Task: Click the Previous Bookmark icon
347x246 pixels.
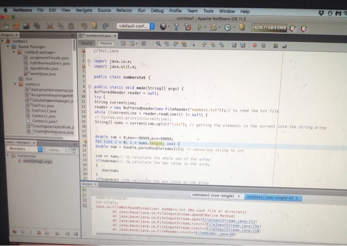Action: tap(204, 45)
